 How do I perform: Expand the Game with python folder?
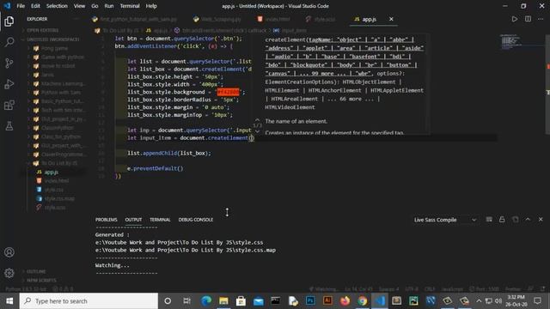(x=63, y=58)
